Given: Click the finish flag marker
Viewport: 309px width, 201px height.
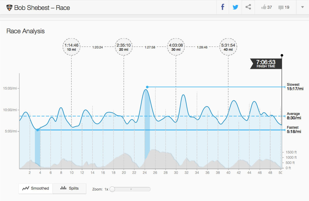Looking at the screenshot, I should point(282,55).
